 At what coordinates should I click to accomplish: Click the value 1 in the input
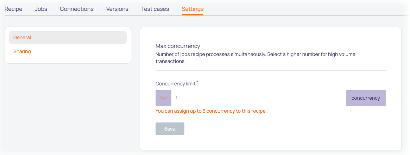tap(177, 98)
